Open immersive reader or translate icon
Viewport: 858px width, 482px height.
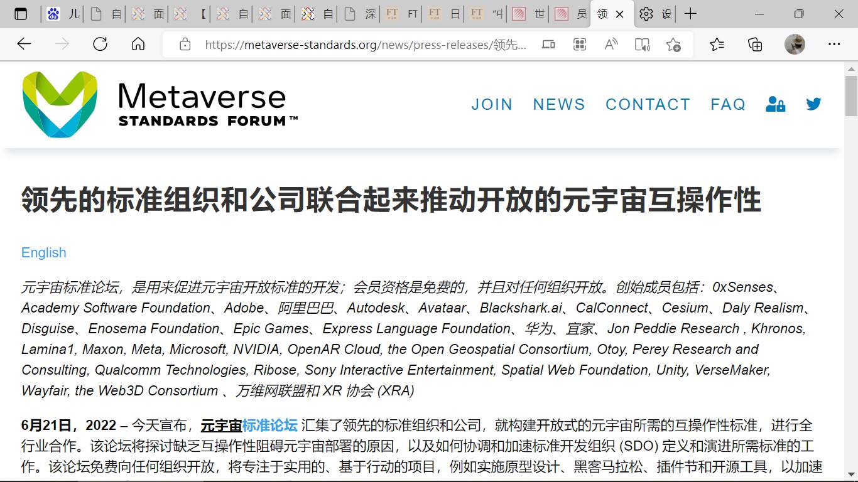(x=642, y=45)
